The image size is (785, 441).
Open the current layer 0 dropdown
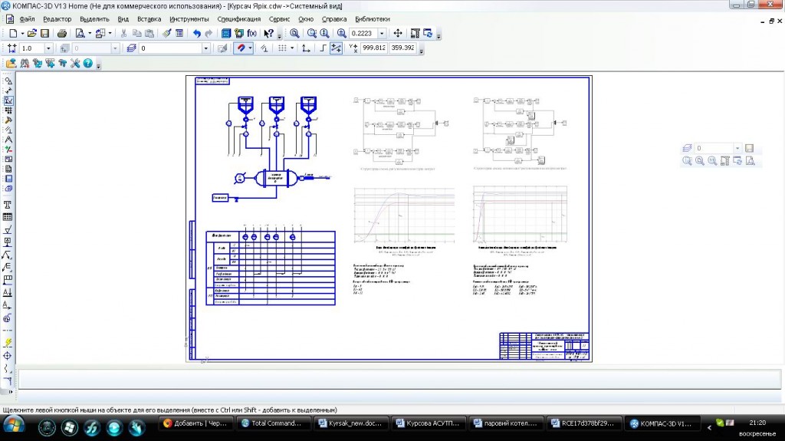(205, 48)
